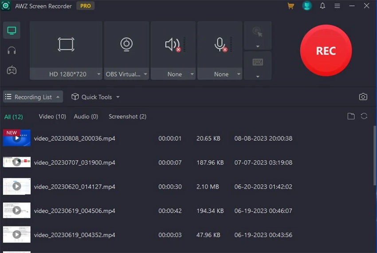Select the screen recording mode icon
Image resolution: width=377 pixels, height=253 pixels.
click(x=12, y=31)
